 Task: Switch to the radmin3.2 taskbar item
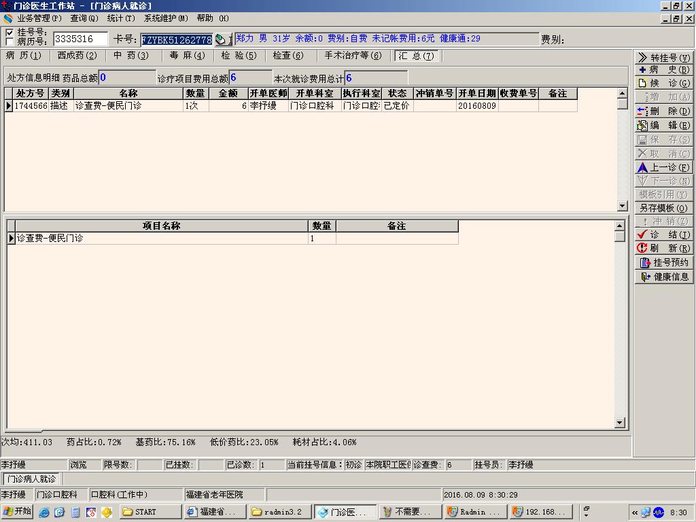(281, 512)
